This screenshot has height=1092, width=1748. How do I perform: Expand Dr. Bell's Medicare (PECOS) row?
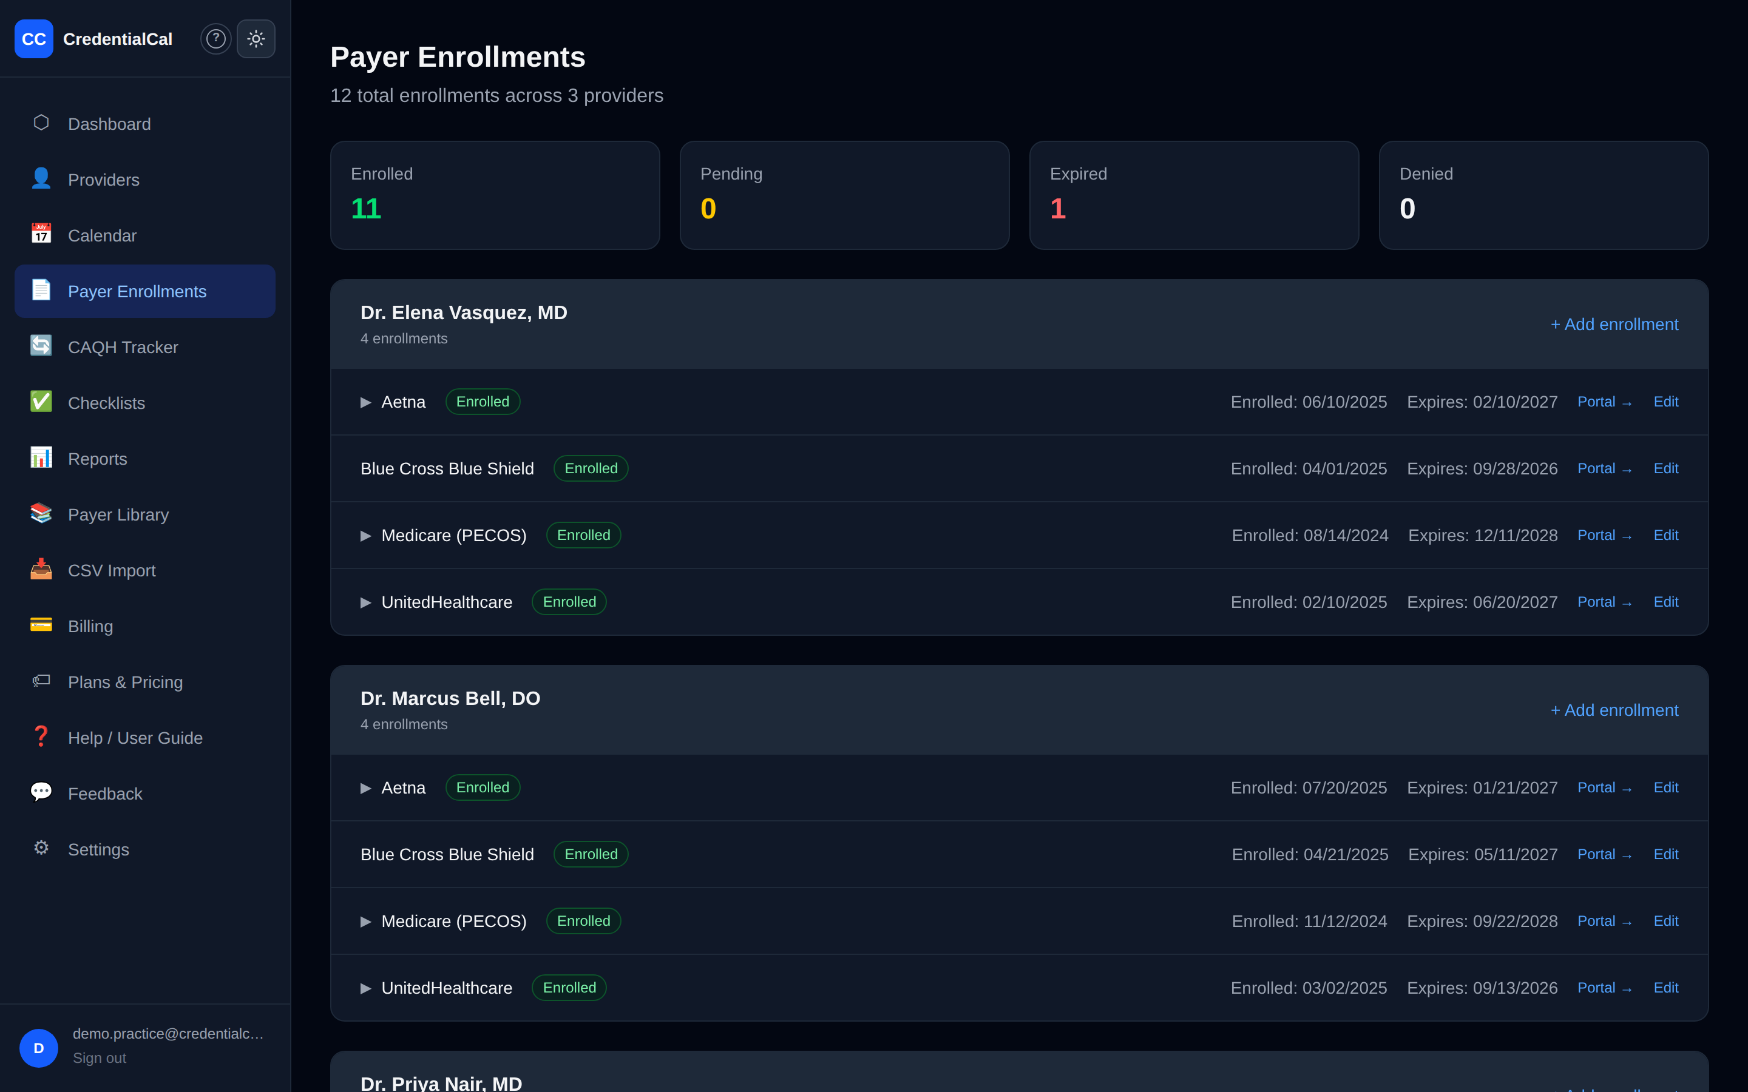365,922
